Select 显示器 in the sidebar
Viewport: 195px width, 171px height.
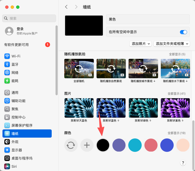tap(7, 150)
